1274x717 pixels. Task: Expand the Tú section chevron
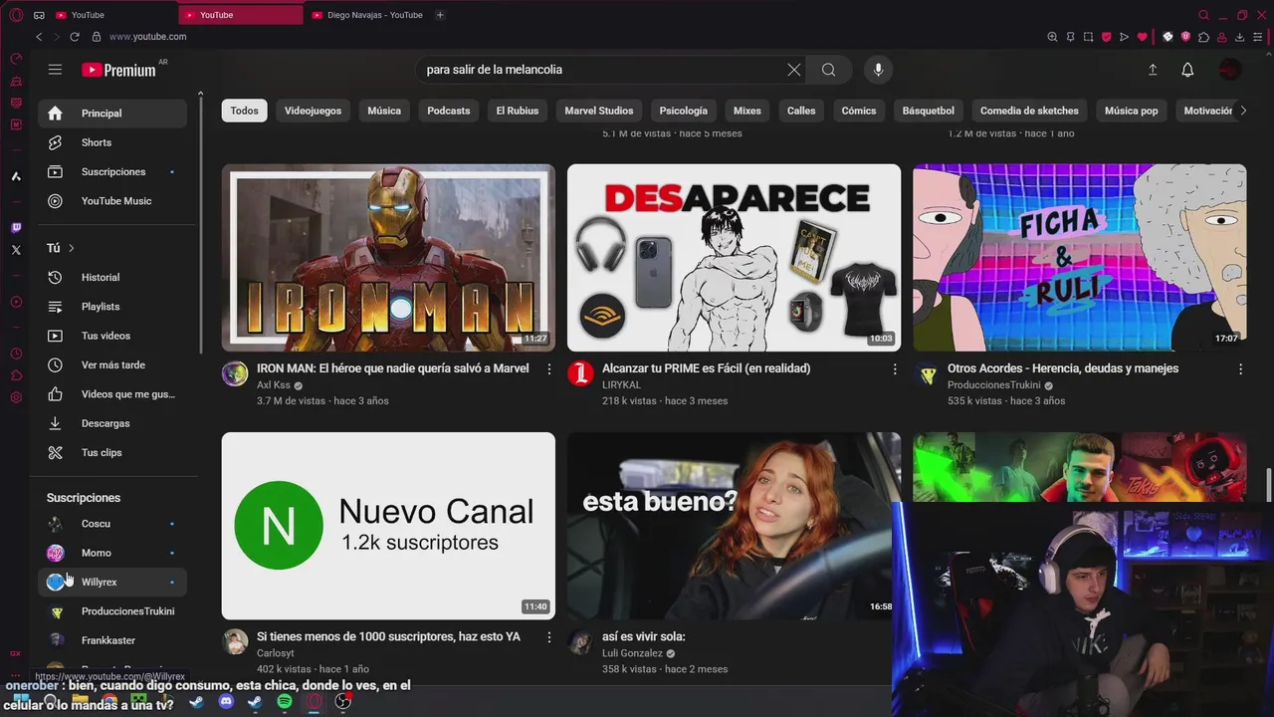[x=72, y=248]
